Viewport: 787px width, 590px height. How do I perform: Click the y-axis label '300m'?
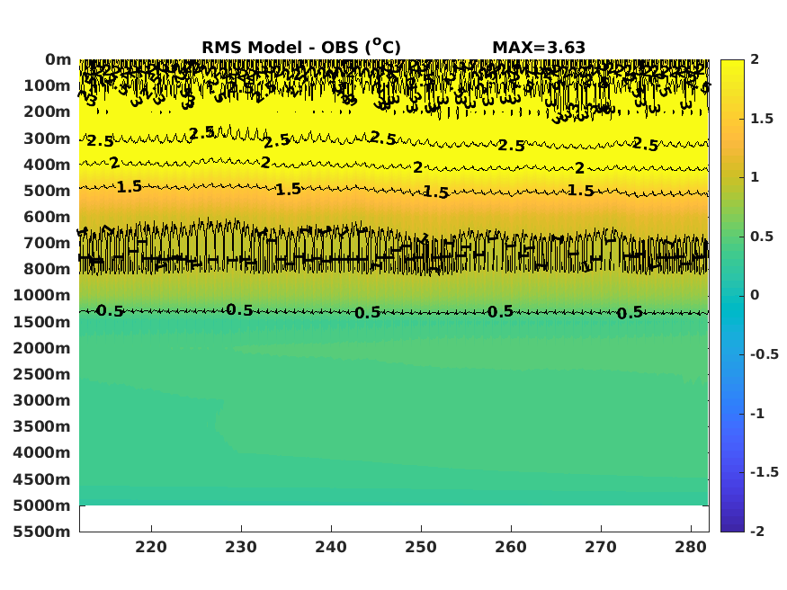[47, 139]
